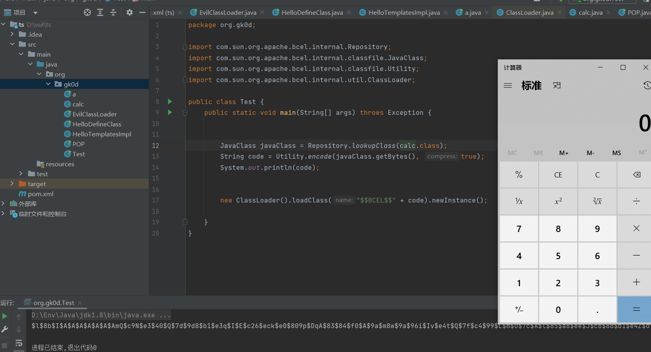Open the project view dropdown arrow

coord(36,13)
